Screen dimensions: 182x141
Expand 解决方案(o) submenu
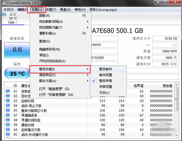point(61,81)
